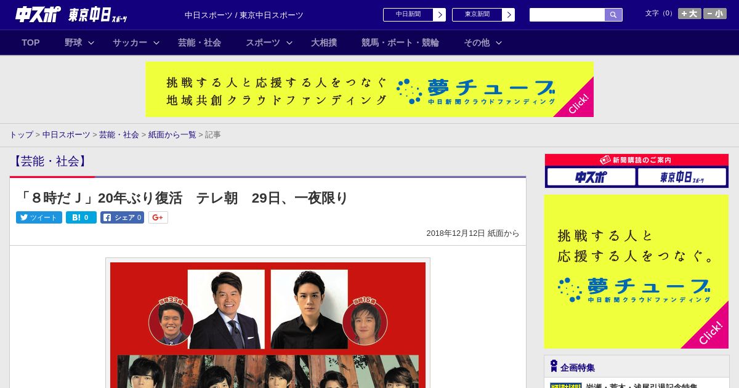The width and height of the screenshot is (739, 388).
Task: Click the Facebook シェア button
Action: click(122, 217)
